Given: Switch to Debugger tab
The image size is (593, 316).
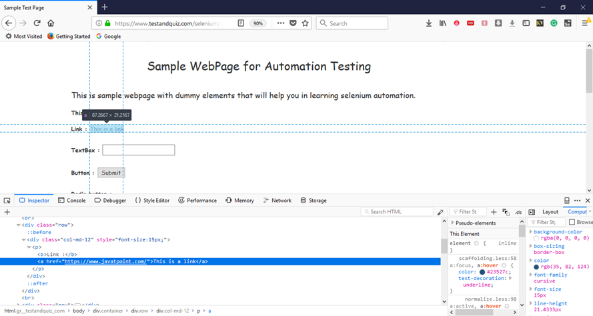Looking at the screenshot, I should pos(110,201).
